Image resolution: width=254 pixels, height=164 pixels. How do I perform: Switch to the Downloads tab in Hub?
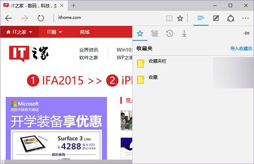tap(184, 33)
